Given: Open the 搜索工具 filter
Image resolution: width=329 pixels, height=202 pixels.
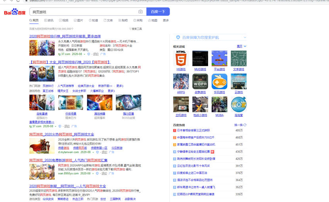Looking at the screenshot, I should [136, 29].
